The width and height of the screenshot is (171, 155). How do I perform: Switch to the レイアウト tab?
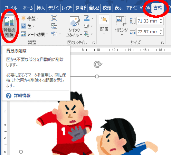tap(67, 8)
